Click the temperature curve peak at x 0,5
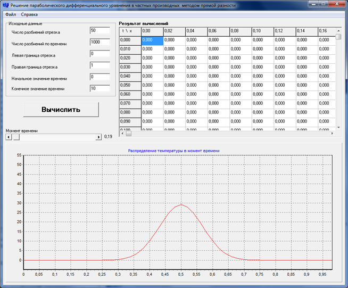This screenshot has width=348, height=288. 181,204
